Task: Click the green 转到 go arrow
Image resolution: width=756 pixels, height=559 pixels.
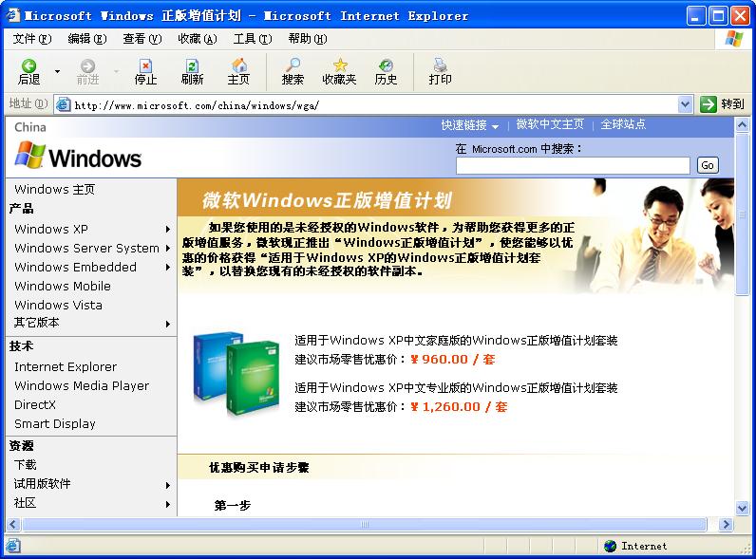Action: pos(708,104)
